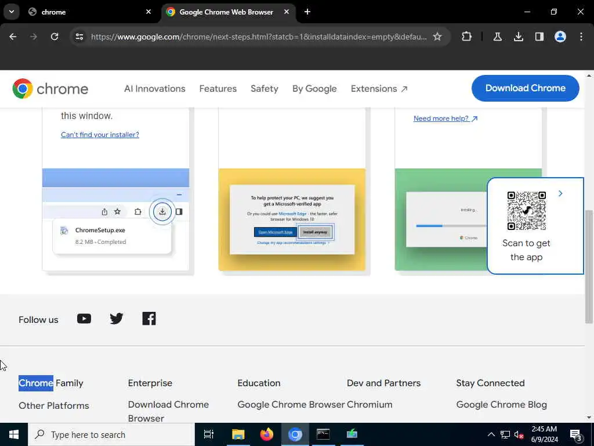The width and height of the screenshot is (594, 446).
Task: Open the browser Downloads tray icon
Action: coord(518,37)
